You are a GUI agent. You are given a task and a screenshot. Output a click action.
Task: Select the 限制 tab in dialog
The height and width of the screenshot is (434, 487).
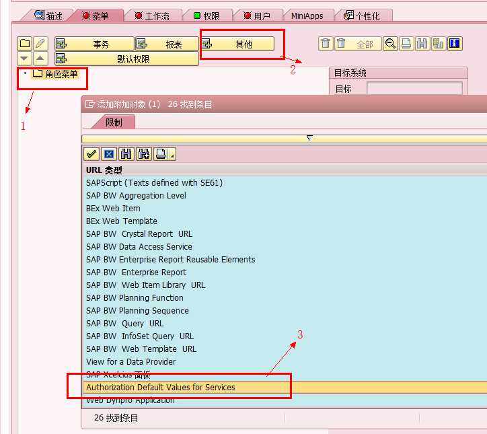(x=114, y=122)
